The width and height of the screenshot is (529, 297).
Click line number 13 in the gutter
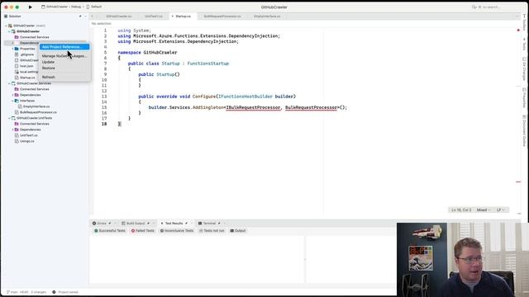point(105,97)
